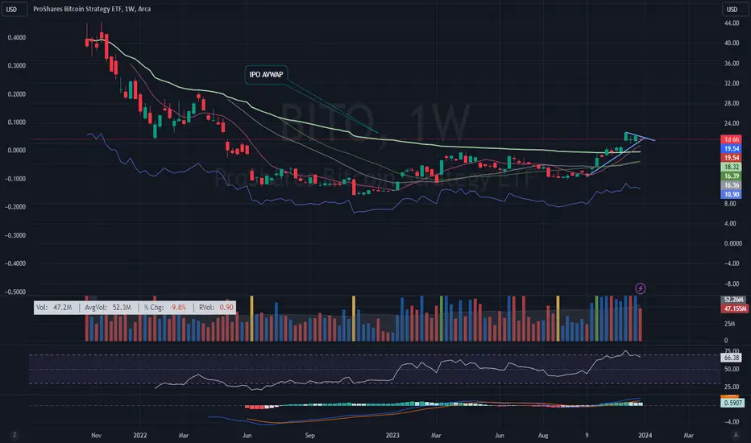Image resolution: width=751 pixels, height=443 pixels.
Task: Open the purple lightning-bolt event marker
Action: tap(641, 288)
